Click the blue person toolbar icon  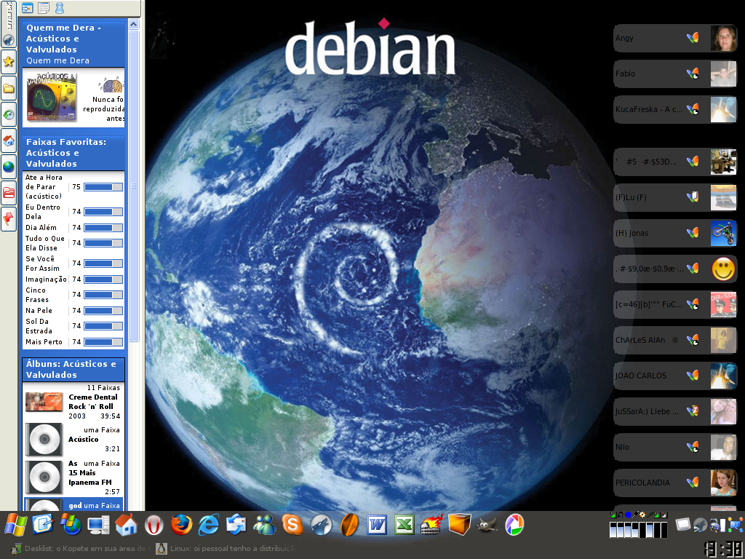coord(60,7)
